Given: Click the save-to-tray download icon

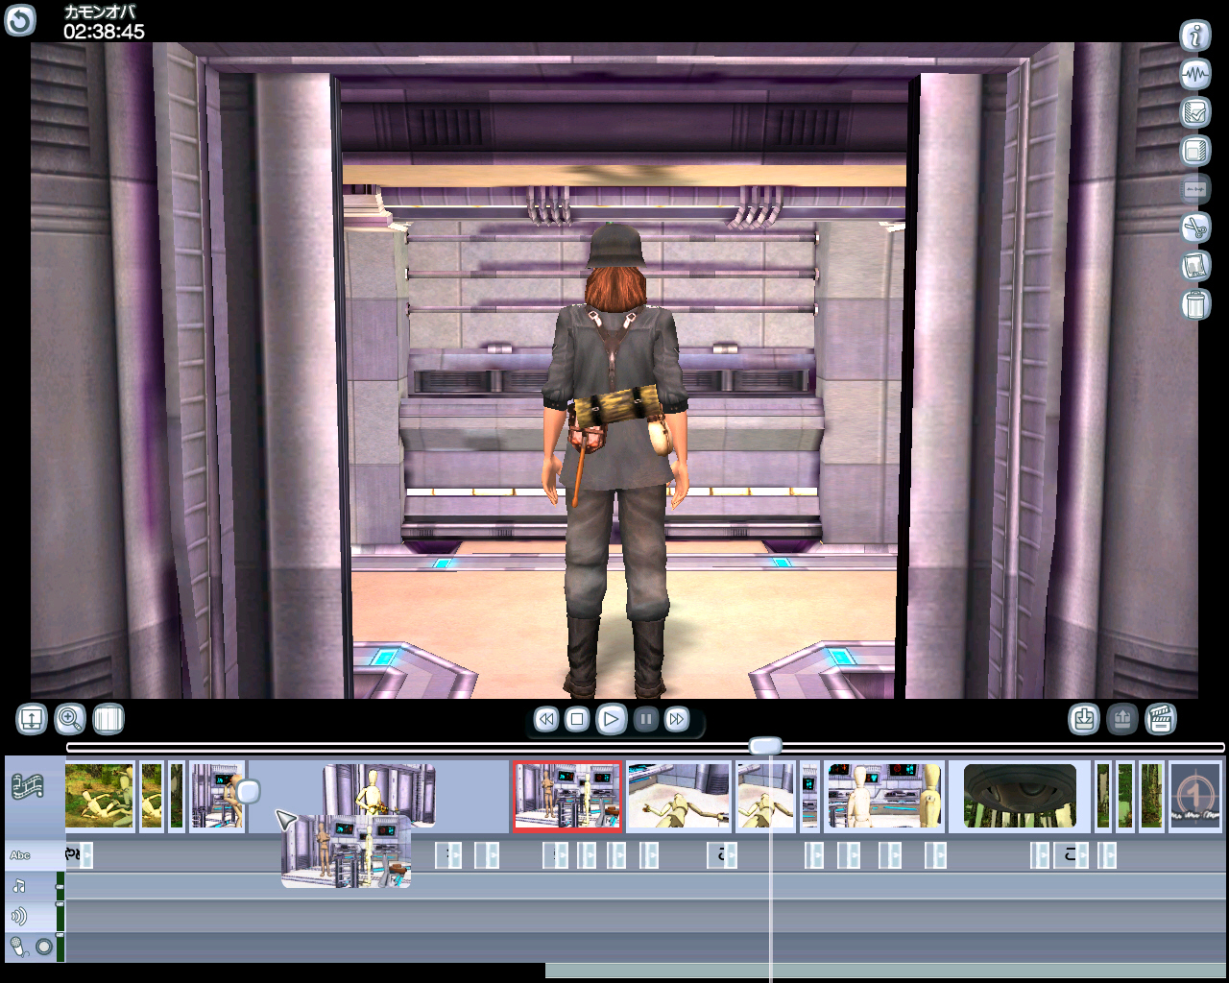Looking at the screenshot, I should coord(1084,719).
